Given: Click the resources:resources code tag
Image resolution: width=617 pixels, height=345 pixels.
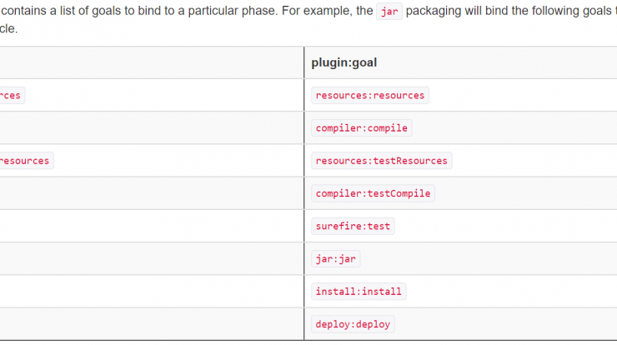Looking at the screenshot, I should 370,96.
